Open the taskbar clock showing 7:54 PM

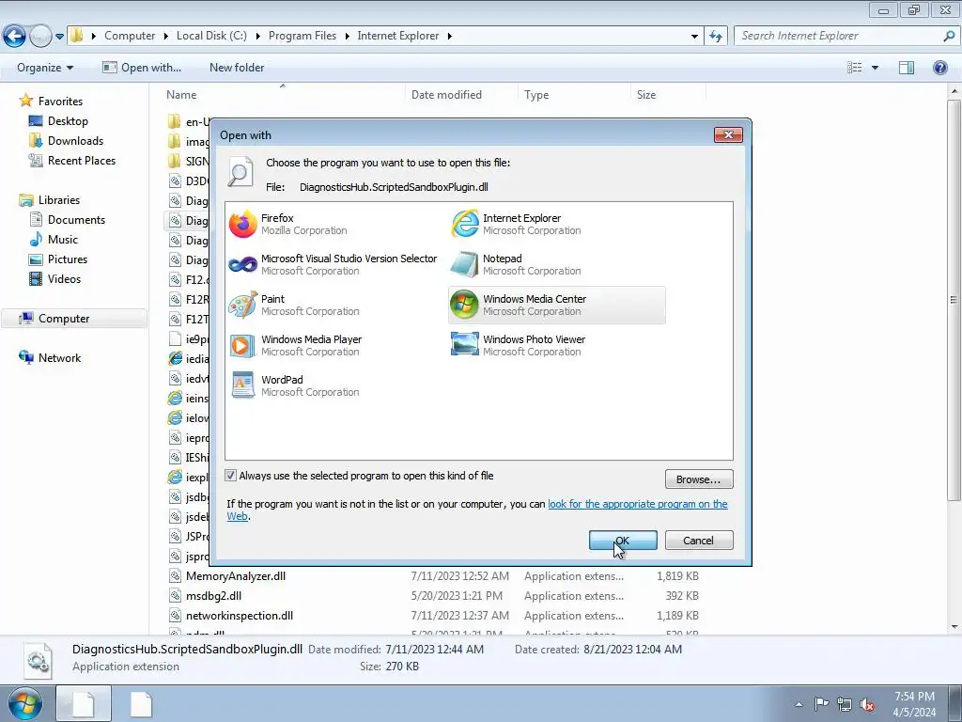[x=914, y=704]
